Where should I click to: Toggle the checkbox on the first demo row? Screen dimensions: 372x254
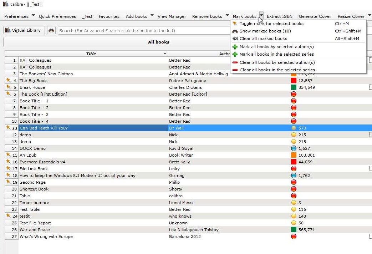pyautogui.click(x=370, y=134)
